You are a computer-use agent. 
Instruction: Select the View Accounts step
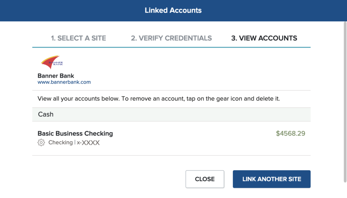(264, 38)
